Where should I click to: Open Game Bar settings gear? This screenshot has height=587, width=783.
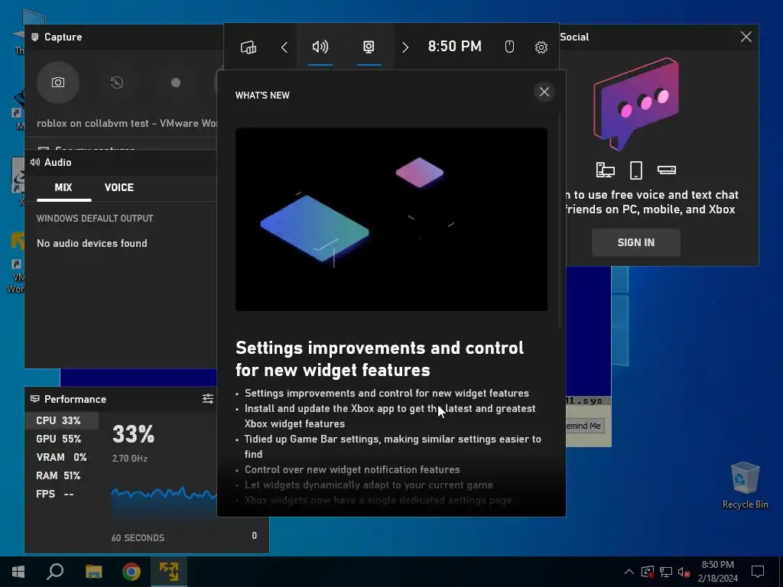coord(541,47)
